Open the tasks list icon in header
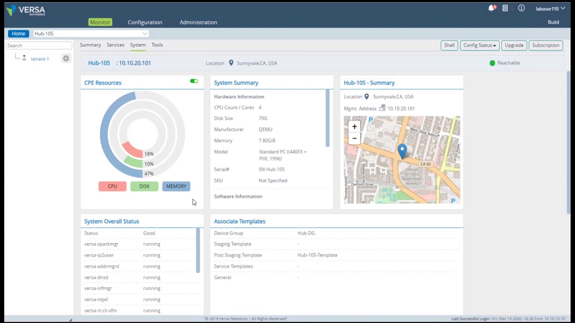 505,9
